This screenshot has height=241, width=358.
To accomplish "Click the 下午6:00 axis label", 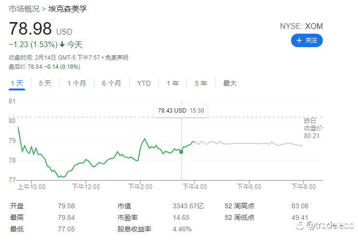I will pos(249,187).
